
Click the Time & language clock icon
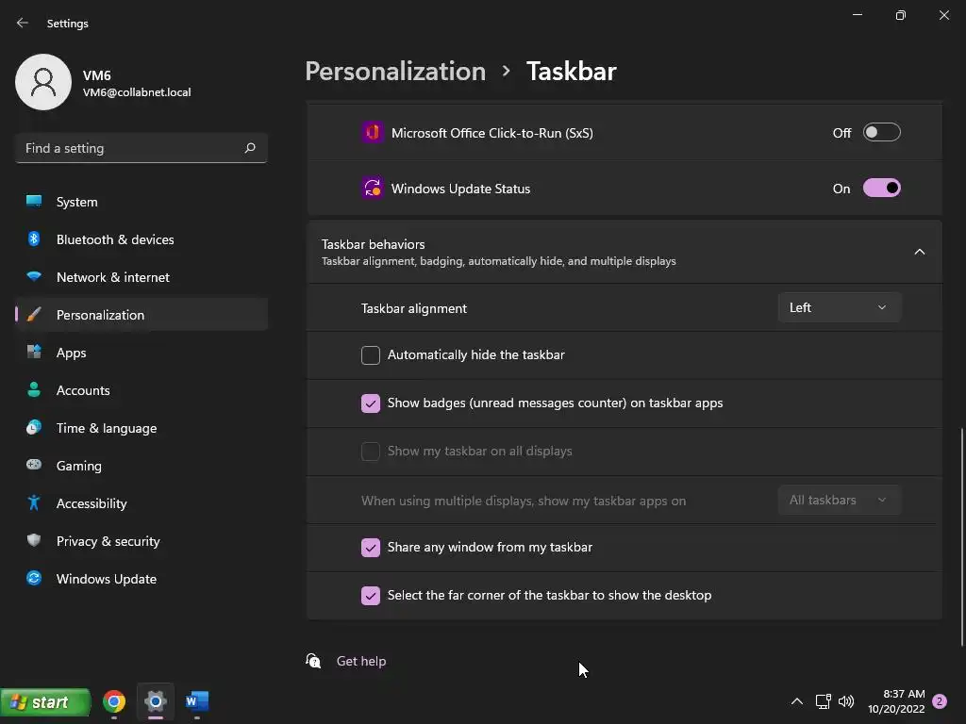34,427
